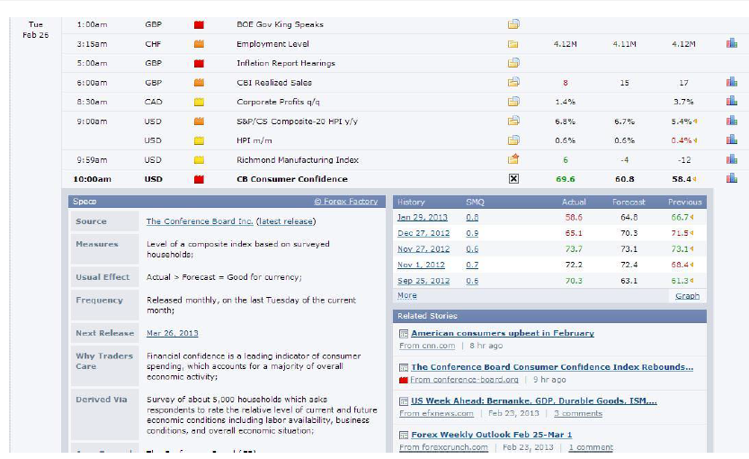The height and width of the screenshot is (459, 749).
Task: Read Conference Board Consumer Confidence Index Rebounds story
Action: pyautogui.click(x=552, y=367)
